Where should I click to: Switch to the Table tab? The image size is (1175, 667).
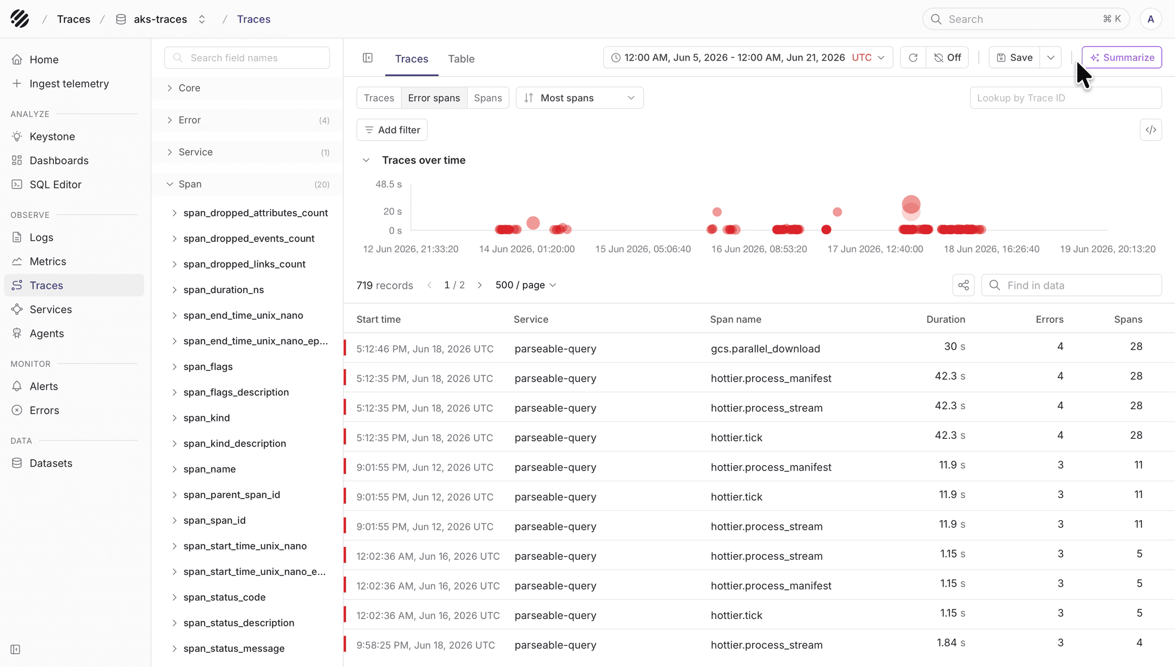point(461,59)
